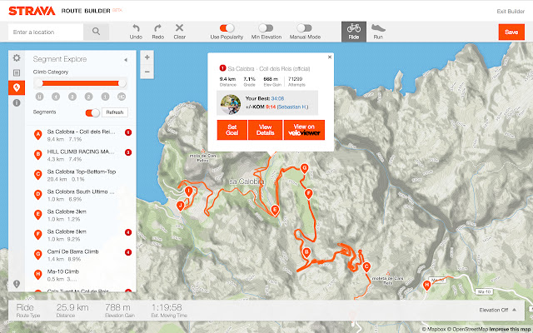533x333 pixels.
Task: Select HILL CLIMB RACING segment B
Action: tap(82, 156)
